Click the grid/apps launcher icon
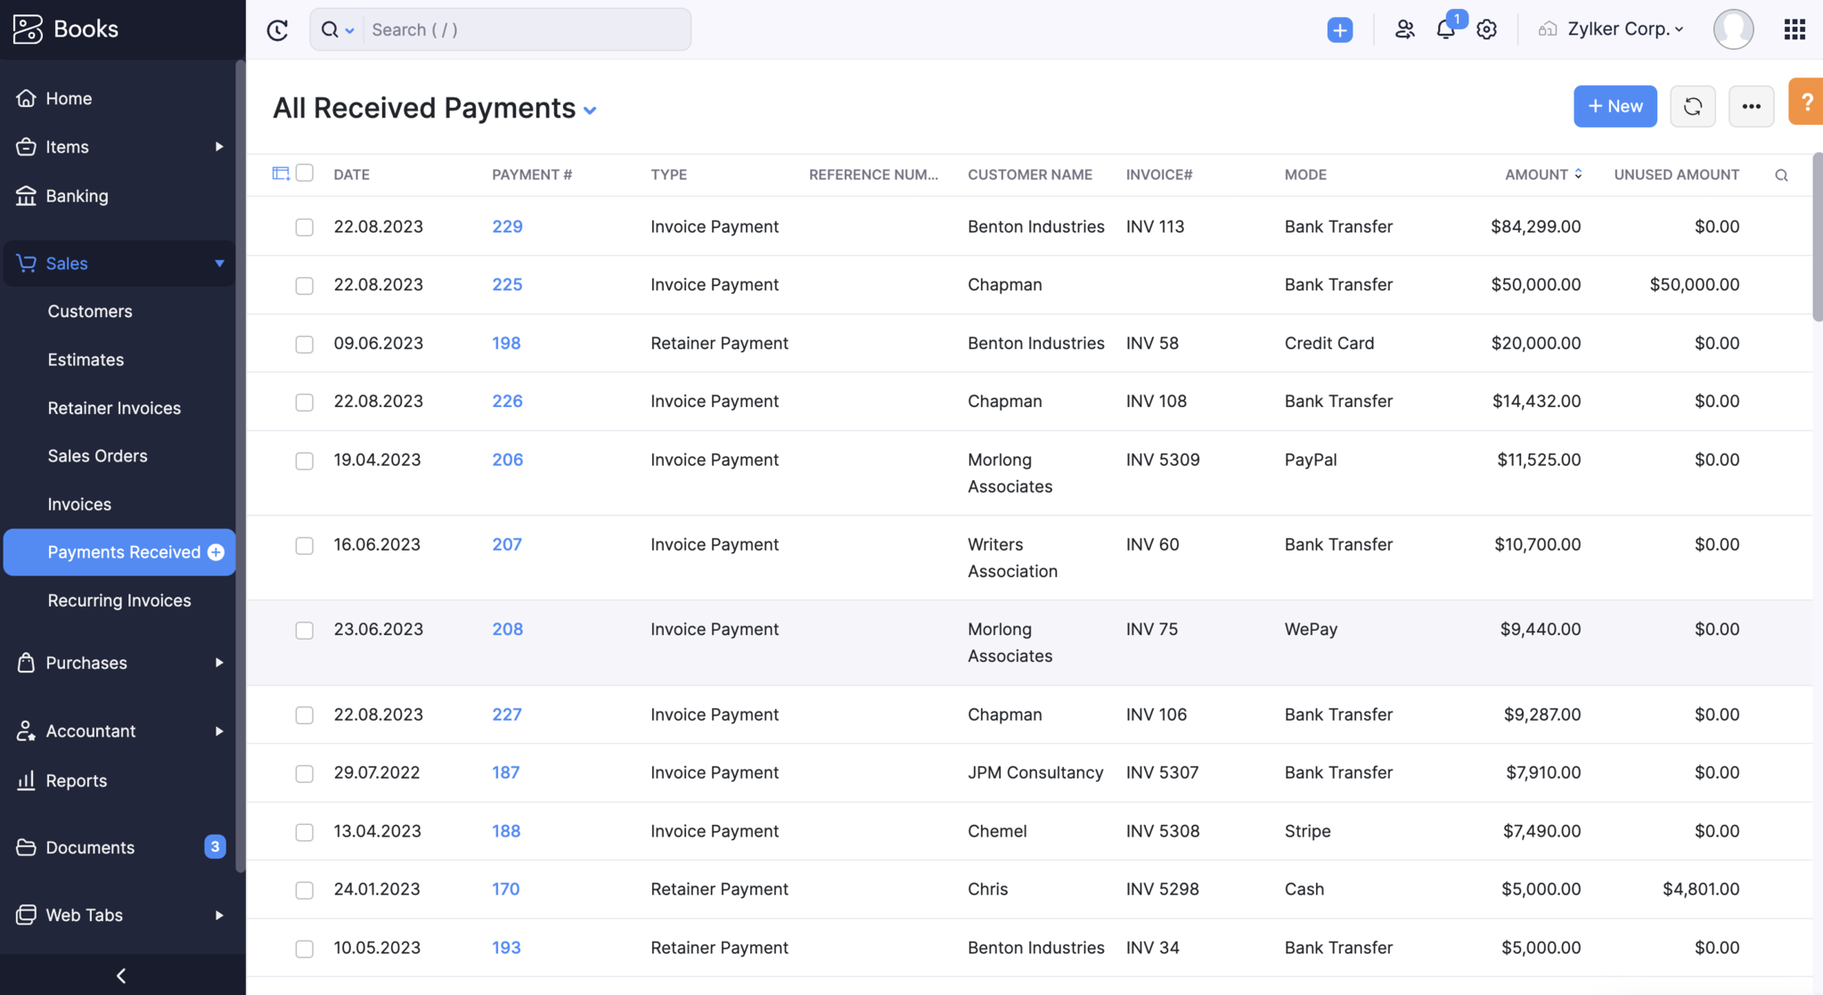The height and width of the screenshot is (995, 1823). point(1794,29)
